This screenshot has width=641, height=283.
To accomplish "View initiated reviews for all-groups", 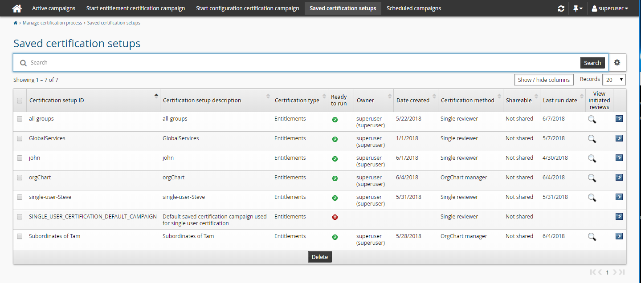I will click(592, 119).
